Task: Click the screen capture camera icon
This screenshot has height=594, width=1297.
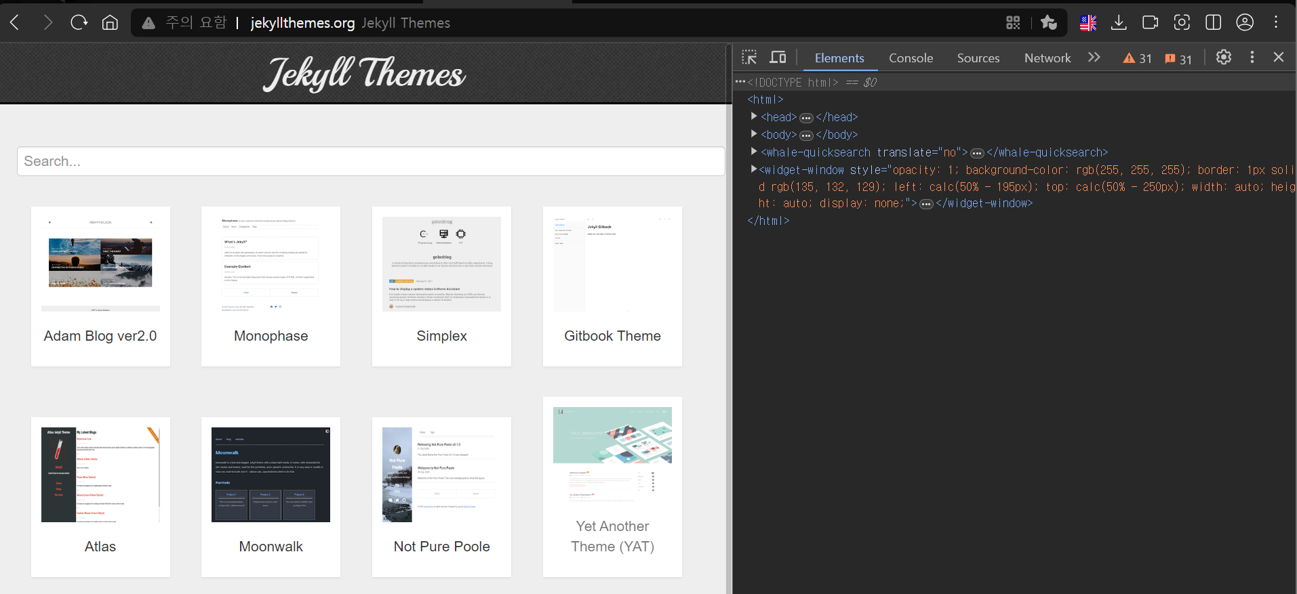Action: tap(1151, 22)
